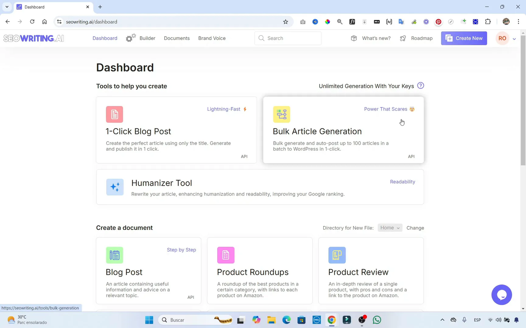Bookmark this page with the star icon
Viewport: 526px width, 328px height.
[285, 22]
